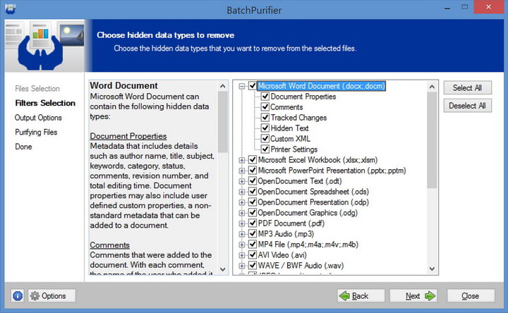Viewport: 508px width, 313px height.
Task: Minimize the BatchPurifier window
Action: click(447, 7)
